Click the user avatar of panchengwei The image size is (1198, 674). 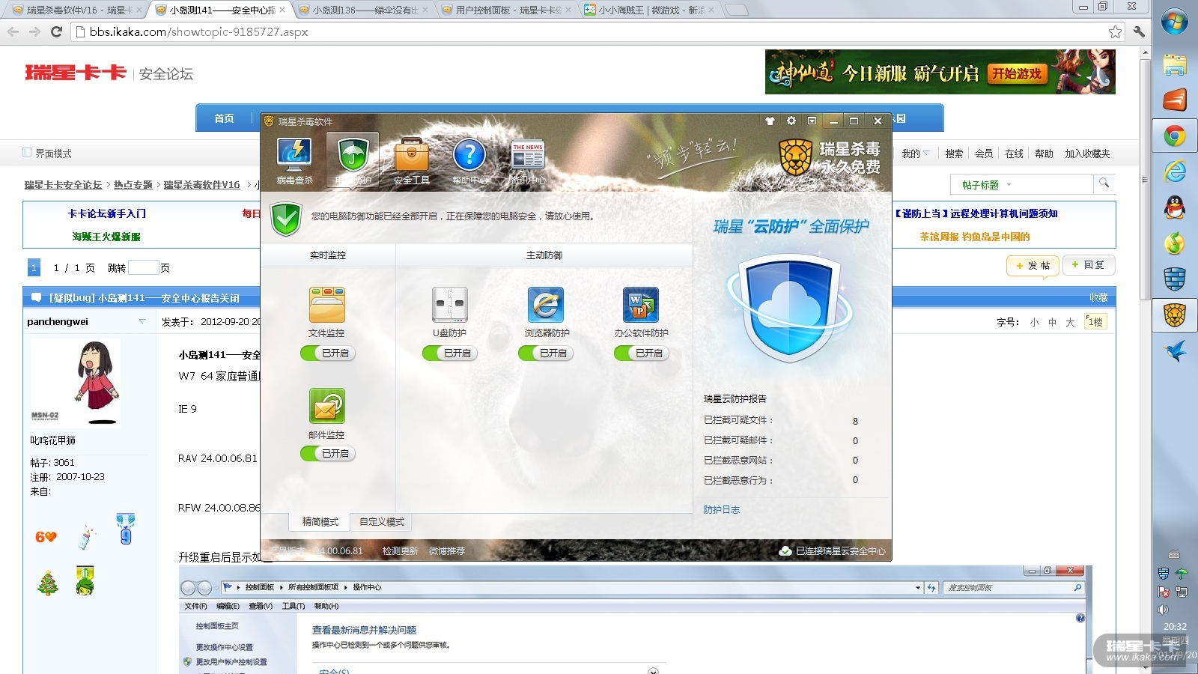(75, 382)
